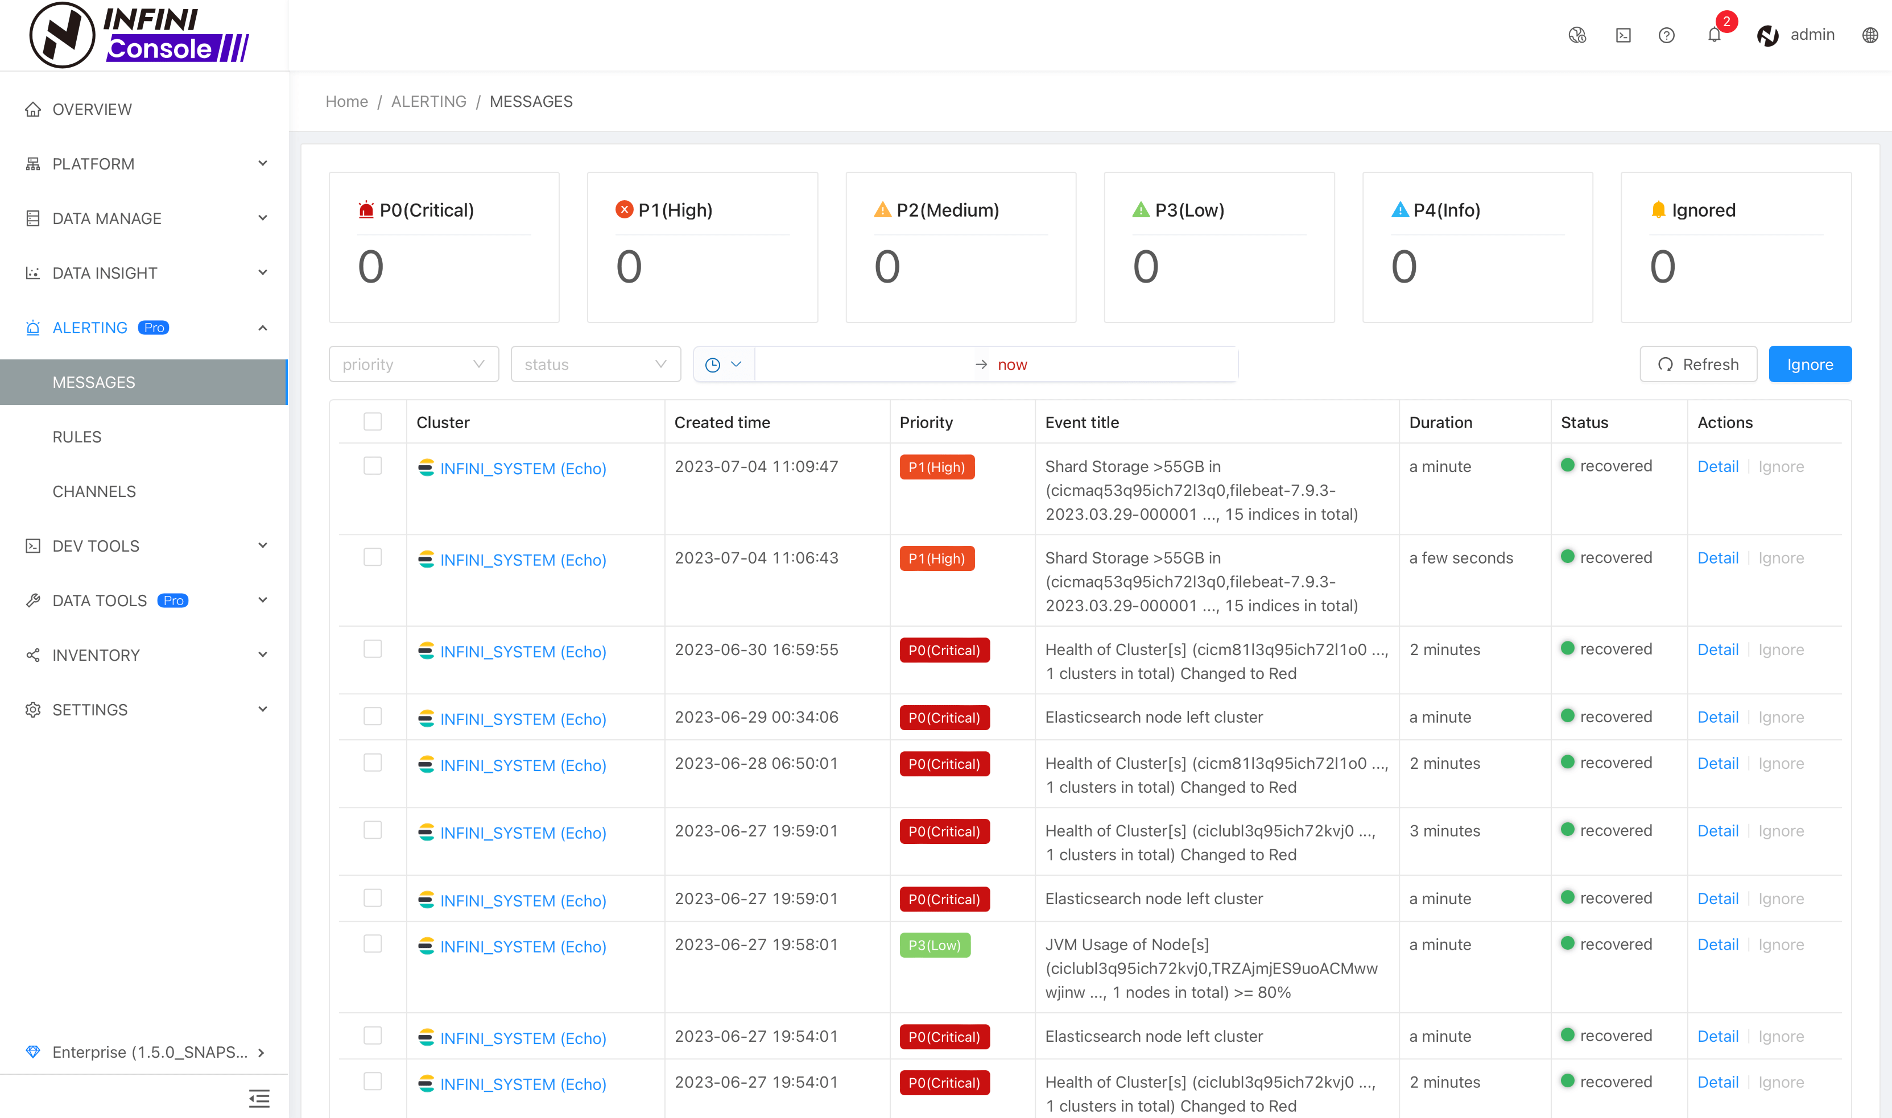Open the help question mark icon
Viewport: 1892px width, 1118px height.
pyautogui.click(x=1666, y=35)
